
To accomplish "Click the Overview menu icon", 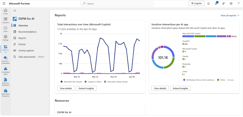I will 15,26.
